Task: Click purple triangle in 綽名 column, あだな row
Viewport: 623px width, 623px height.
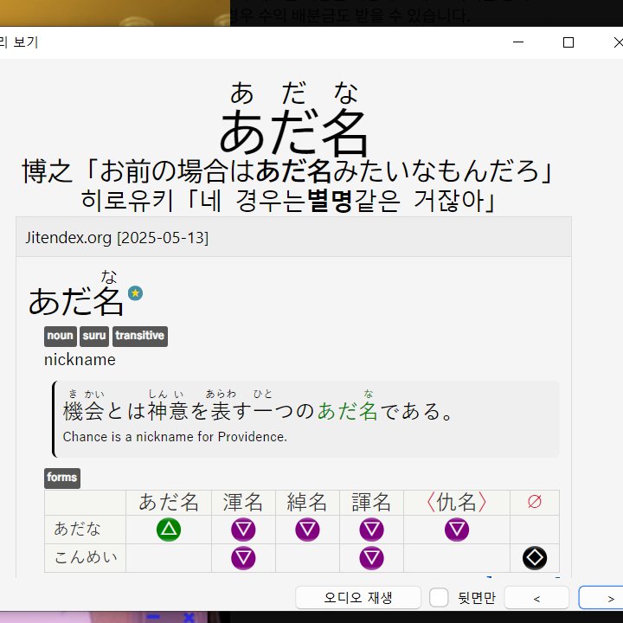Action: click(x=307, y=530)
